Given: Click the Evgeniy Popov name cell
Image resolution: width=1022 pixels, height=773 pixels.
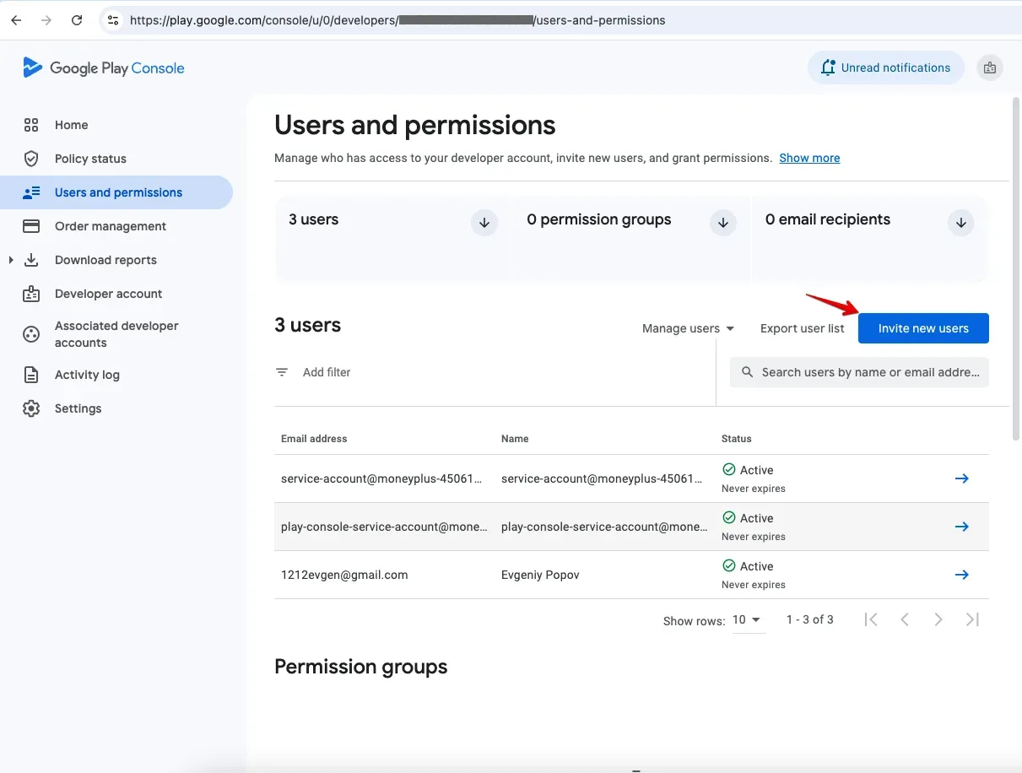Looking at the screenshot, I should (x=540, y=575).
